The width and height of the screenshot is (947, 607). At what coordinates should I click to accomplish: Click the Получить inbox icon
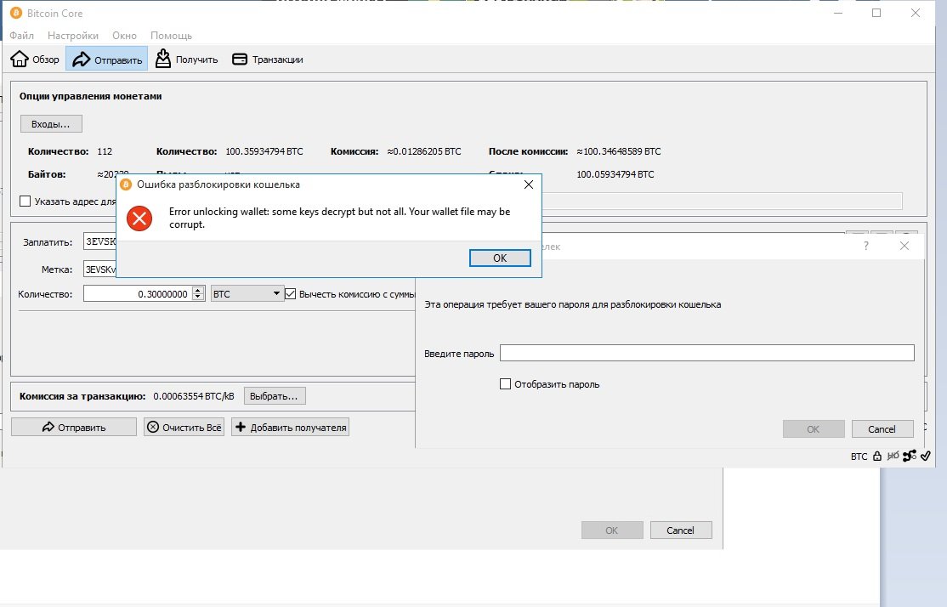pyautogui.click(x=163, y=59)
